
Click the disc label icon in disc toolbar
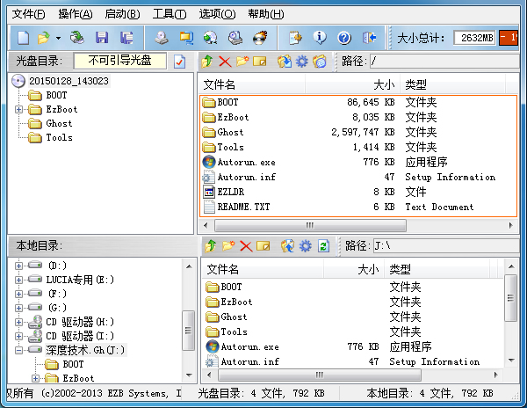320,62
